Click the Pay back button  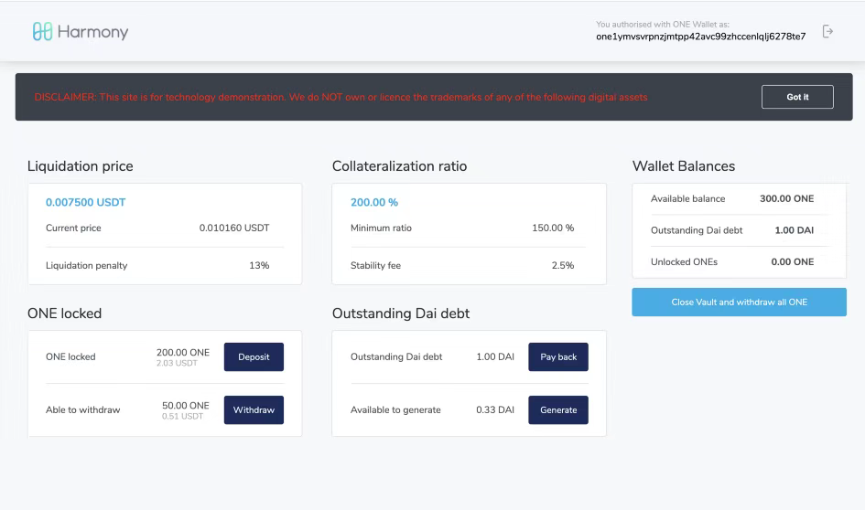(558, 356)
